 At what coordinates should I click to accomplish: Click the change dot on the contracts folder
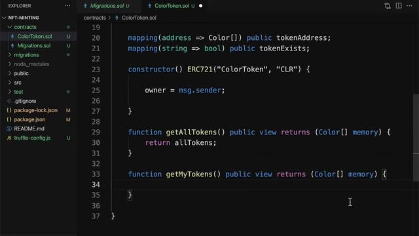pos(68,27)
